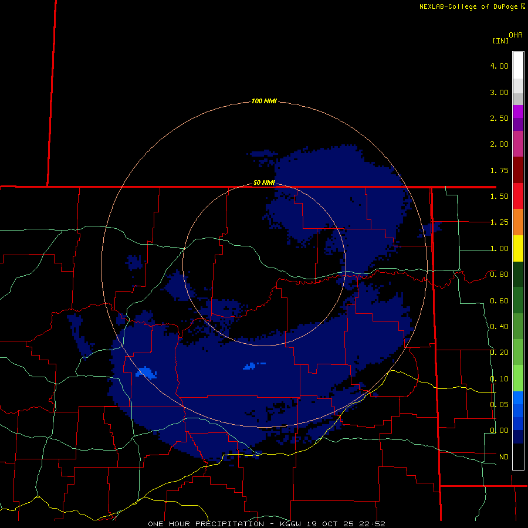Screen dimensions: 528x528
Task: Click the 0.20 legend value
Action: pyautogui.click(x=499, y=353)
